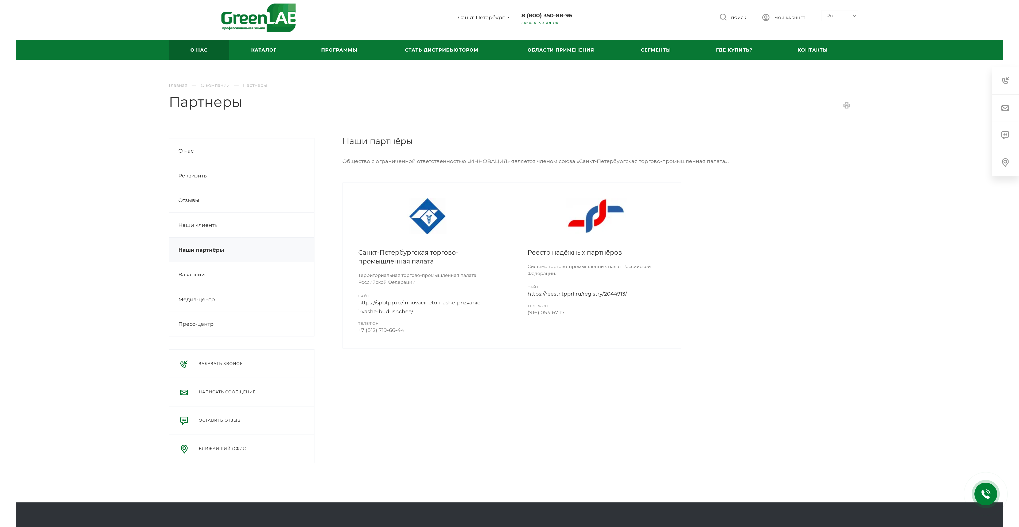1019x527 pixels.
Task: Click the map pin icon in right floating panel
Action: (1005, 162)
